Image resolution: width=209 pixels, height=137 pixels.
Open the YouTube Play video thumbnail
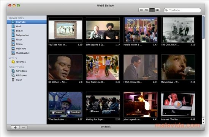click(x=65, y=30)
